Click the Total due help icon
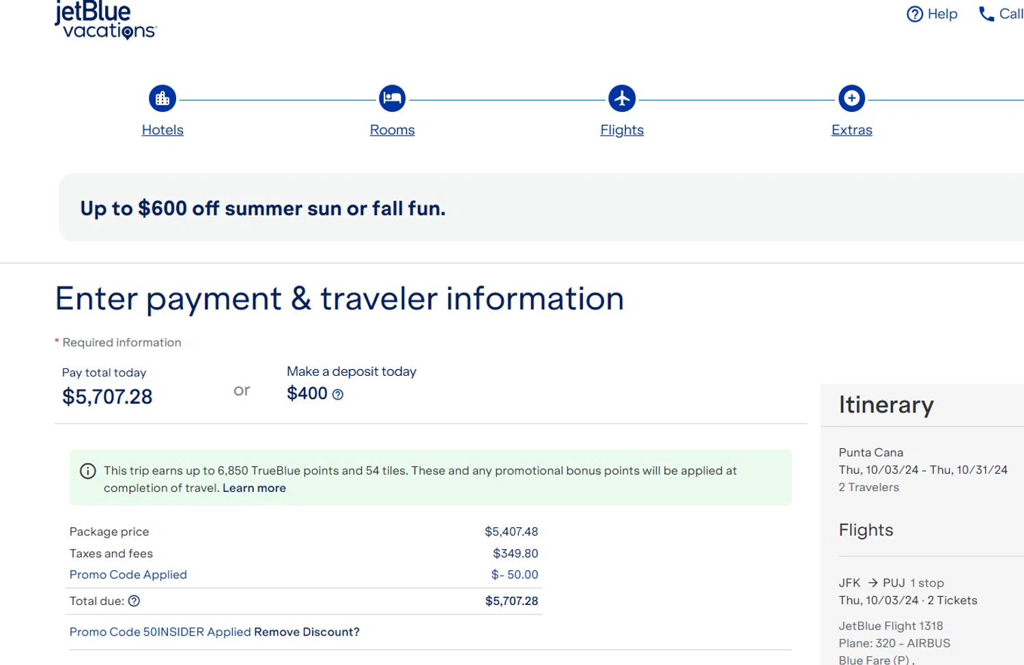 [x=134, y=601]
